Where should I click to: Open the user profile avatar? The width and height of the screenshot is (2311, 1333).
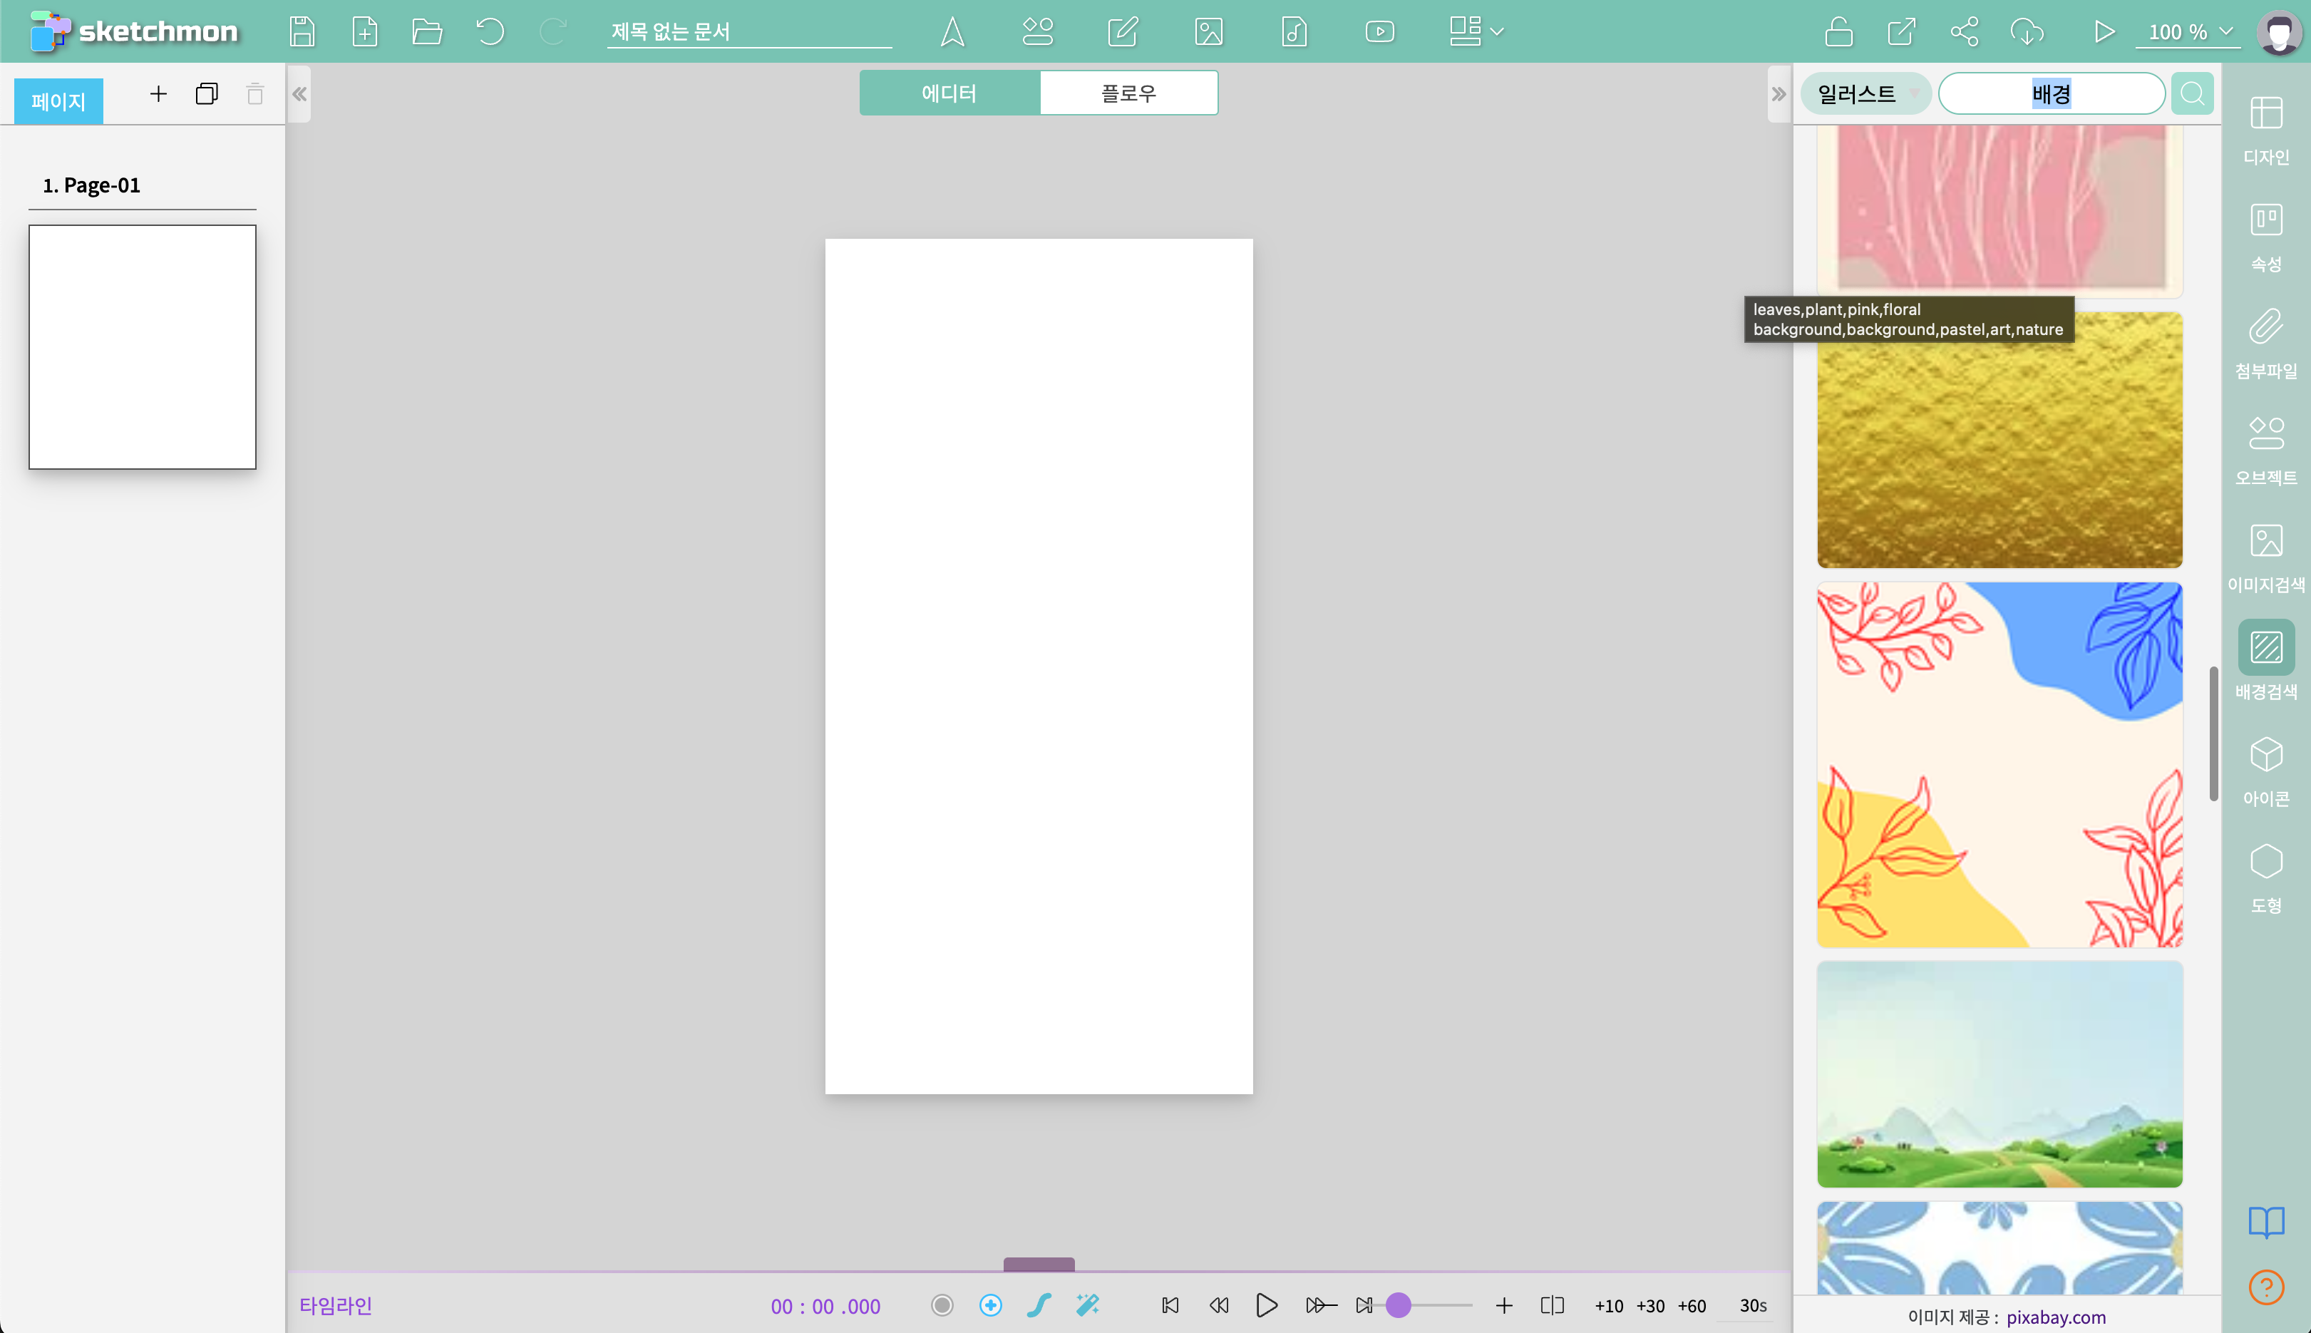pos(2279,32)
